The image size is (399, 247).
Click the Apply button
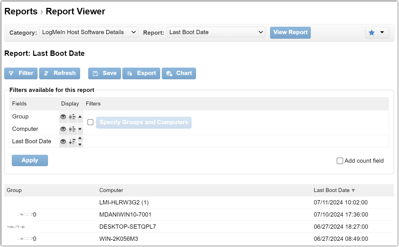[30, 160]
